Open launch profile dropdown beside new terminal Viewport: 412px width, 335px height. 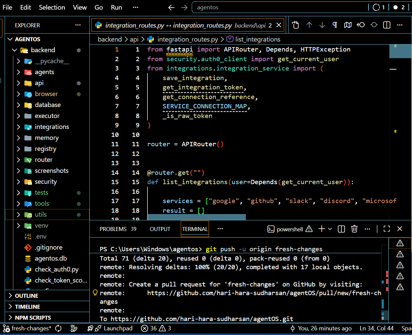[330, 229]
